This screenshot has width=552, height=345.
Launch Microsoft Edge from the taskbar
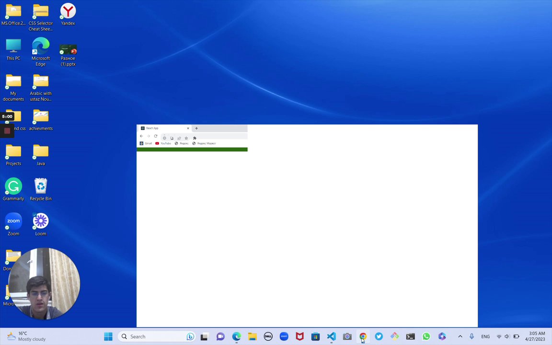pyautogui.click(x=236, y=336)
